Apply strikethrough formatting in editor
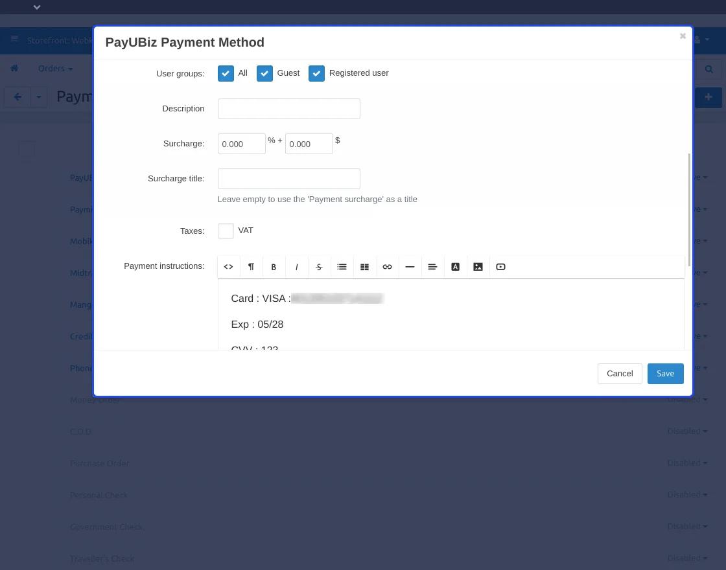This screenshot has width=726, height=570. pyautogui.click(x=319, y=267)
